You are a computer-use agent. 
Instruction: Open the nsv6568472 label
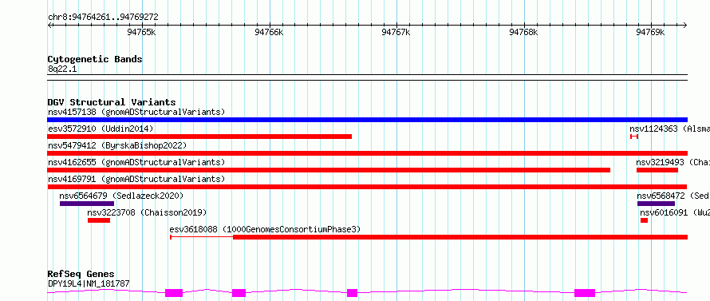673,196
